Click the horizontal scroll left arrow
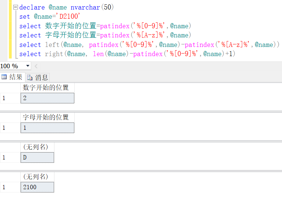The width and height of the screenshot is (282, 198). coord(36,66)
